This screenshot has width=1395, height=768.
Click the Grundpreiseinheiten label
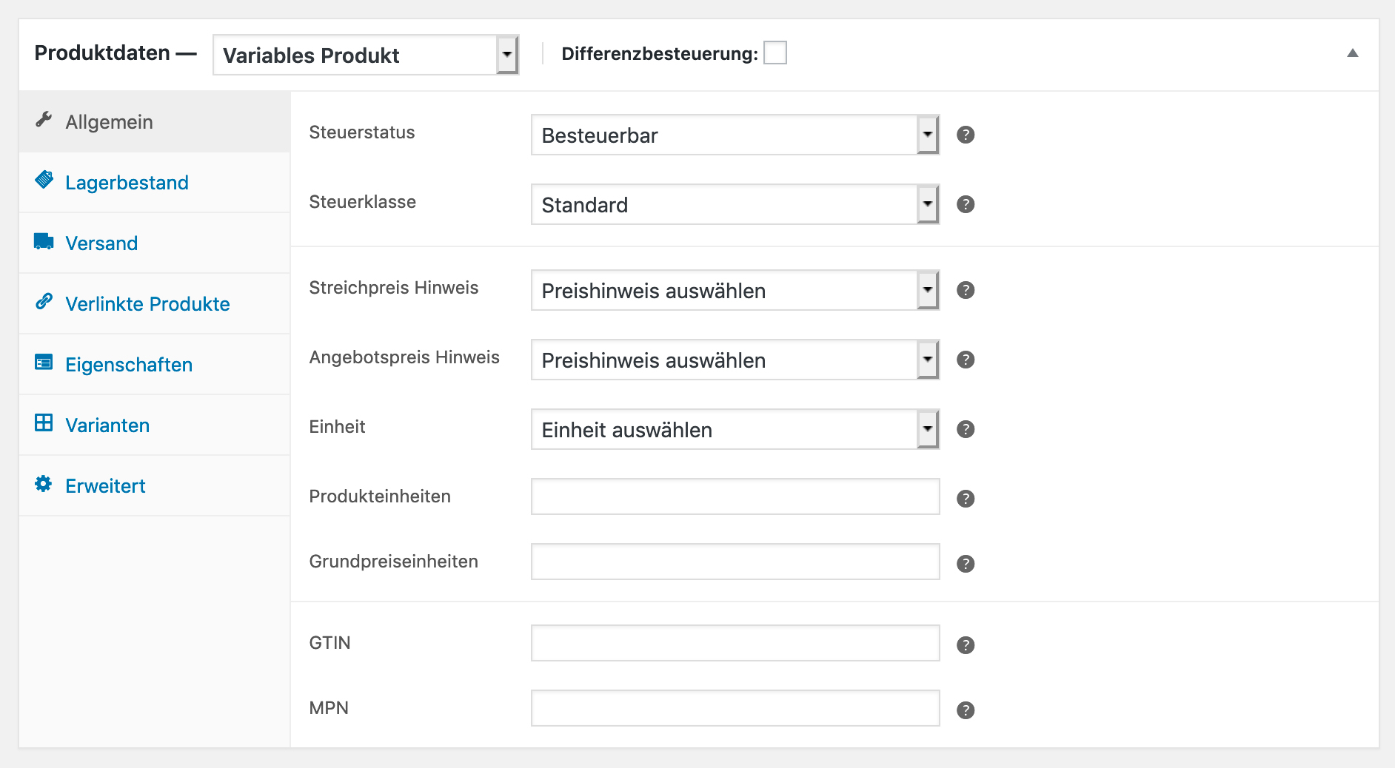tap(394, 562)
